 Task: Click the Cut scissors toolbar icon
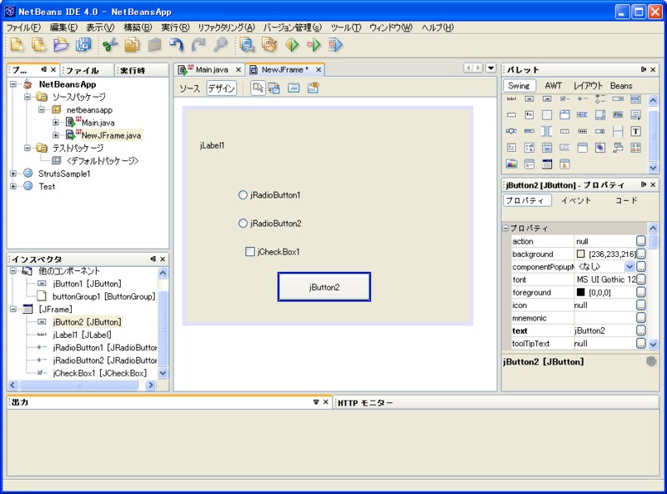point(110,45)
